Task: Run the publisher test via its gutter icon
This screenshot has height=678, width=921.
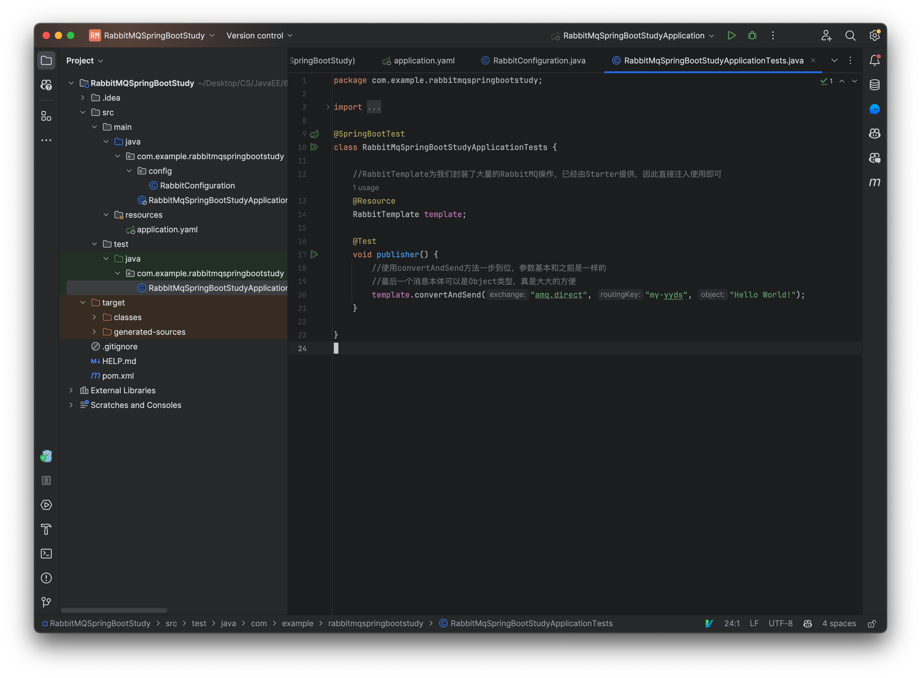Action: point(315,255)
